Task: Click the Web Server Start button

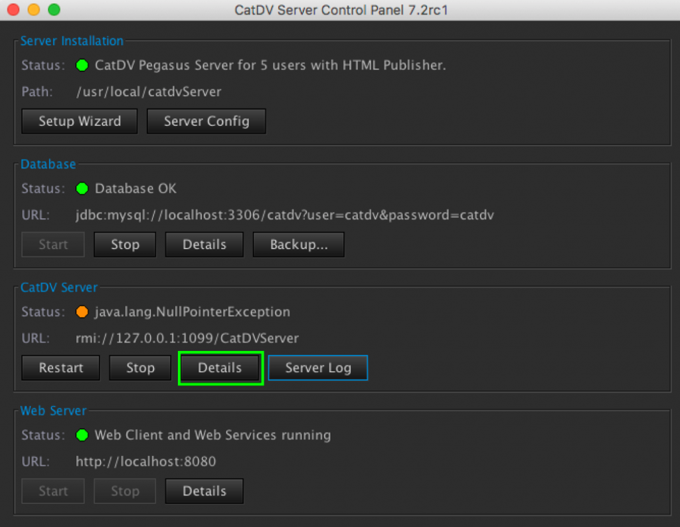Action: pos(53,491)
